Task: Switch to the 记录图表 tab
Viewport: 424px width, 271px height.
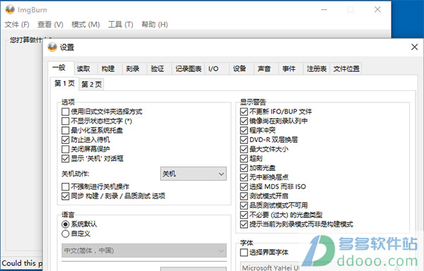Action: click(188, 69)
